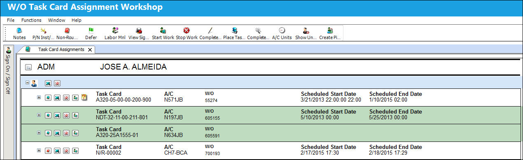Click the pencil Complete toolbar icon
The width and height of the screenshot is (523, 160).
[210, 30]
